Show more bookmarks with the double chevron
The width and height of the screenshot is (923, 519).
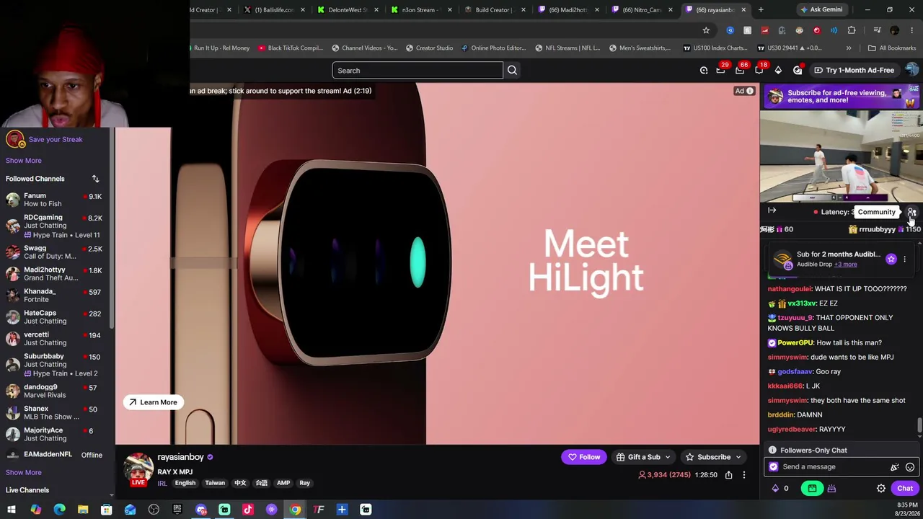[849, 48]
